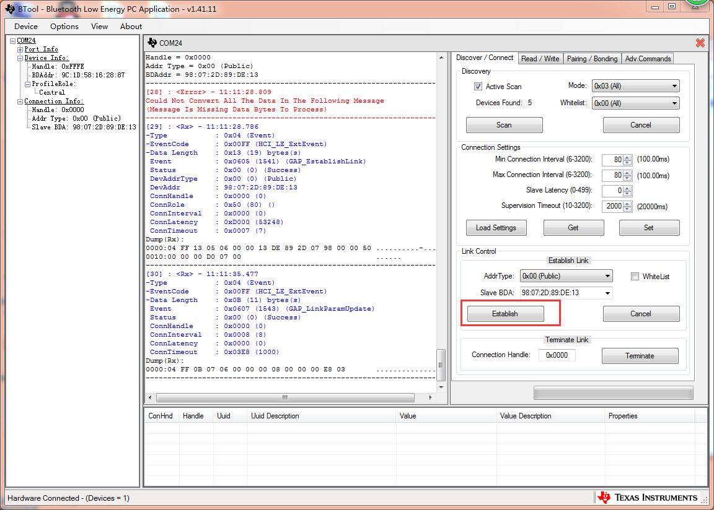Click the Texas Instruments logo in status bar

pyautogui.click(x=648, y=498)
